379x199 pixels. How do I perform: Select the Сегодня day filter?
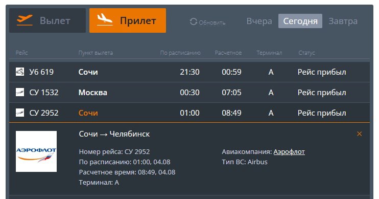point(300,21)
